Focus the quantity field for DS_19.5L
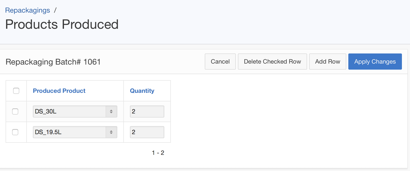410x171 pixels. click(147, 132)
